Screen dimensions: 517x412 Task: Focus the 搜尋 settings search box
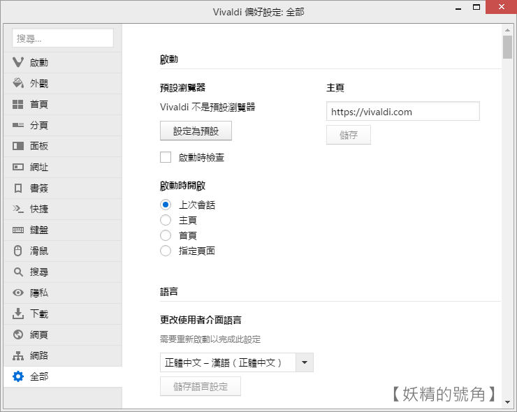[63, 38]
